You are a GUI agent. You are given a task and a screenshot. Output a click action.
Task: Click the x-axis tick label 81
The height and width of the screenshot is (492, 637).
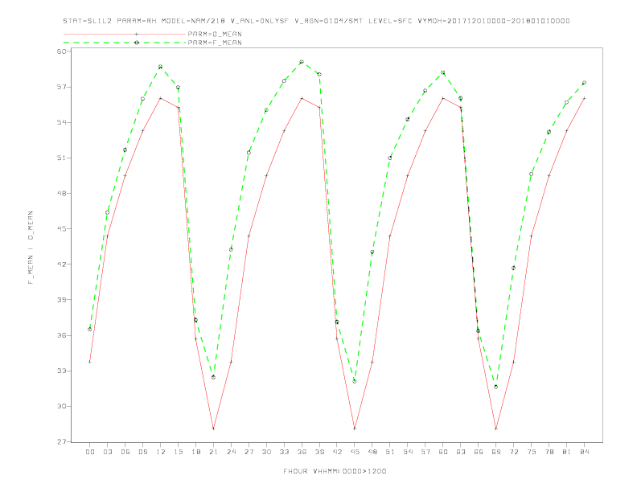tap(567, 452)
